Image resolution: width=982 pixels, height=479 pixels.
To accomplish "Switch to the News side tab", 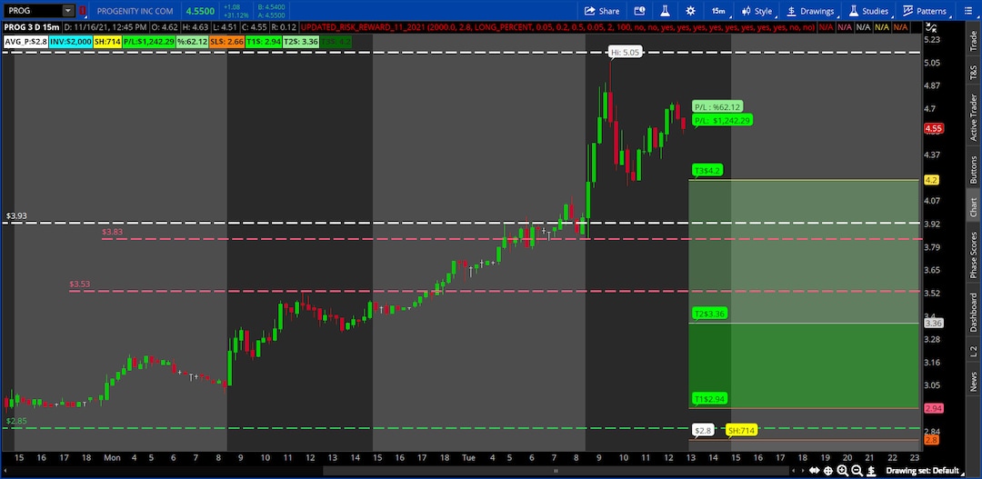I will pos(973,382).
